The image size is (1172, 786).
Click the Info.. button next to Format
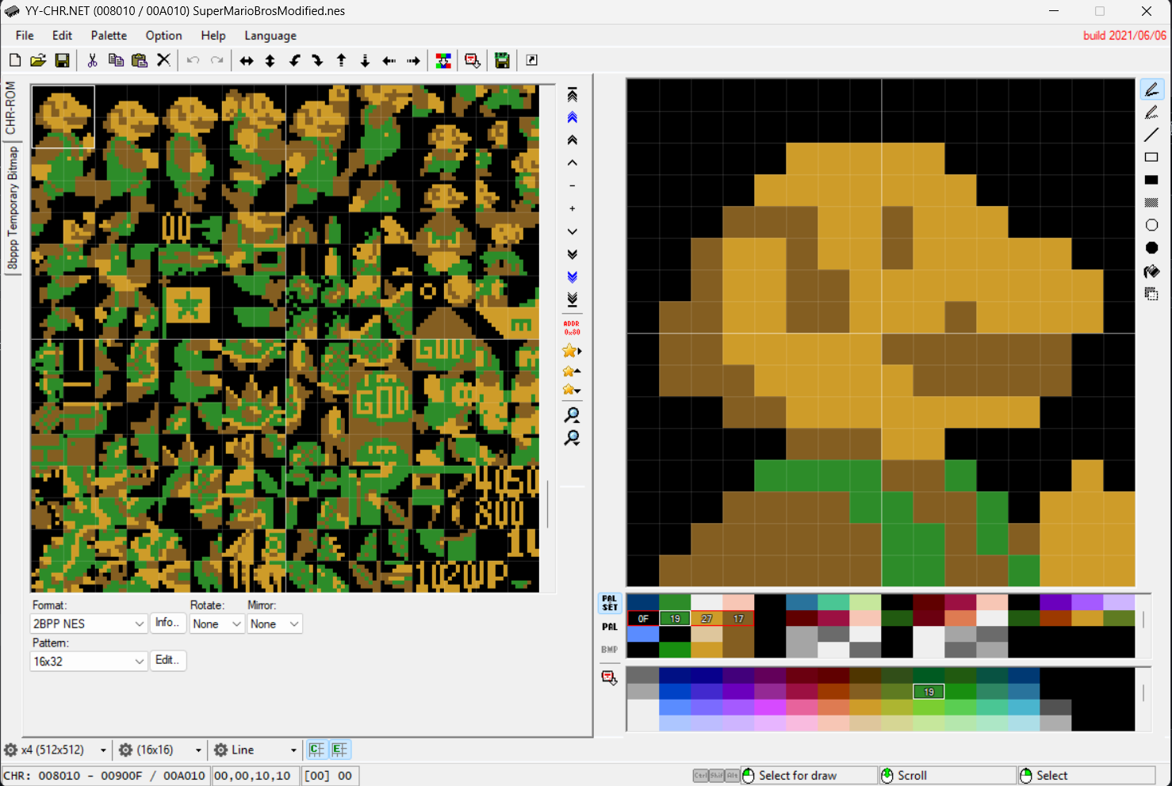(x=167, y=623)
